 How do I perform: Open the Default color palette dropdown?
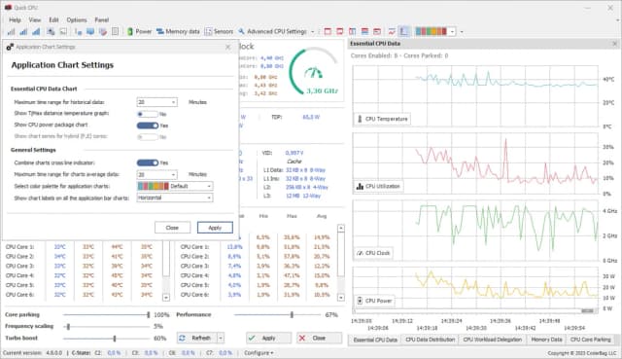point(175,186)
